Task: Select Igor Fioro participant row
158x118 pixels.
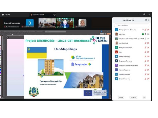Action: (132, 34)
